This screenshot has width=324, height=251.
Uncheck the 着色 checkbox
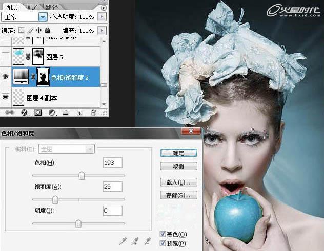click(163, 234)
